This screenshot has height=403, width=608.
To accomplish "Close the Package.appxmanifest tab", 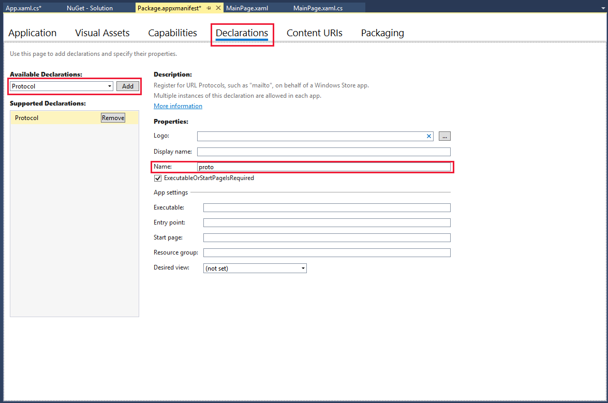I will [x=218, y=8].
